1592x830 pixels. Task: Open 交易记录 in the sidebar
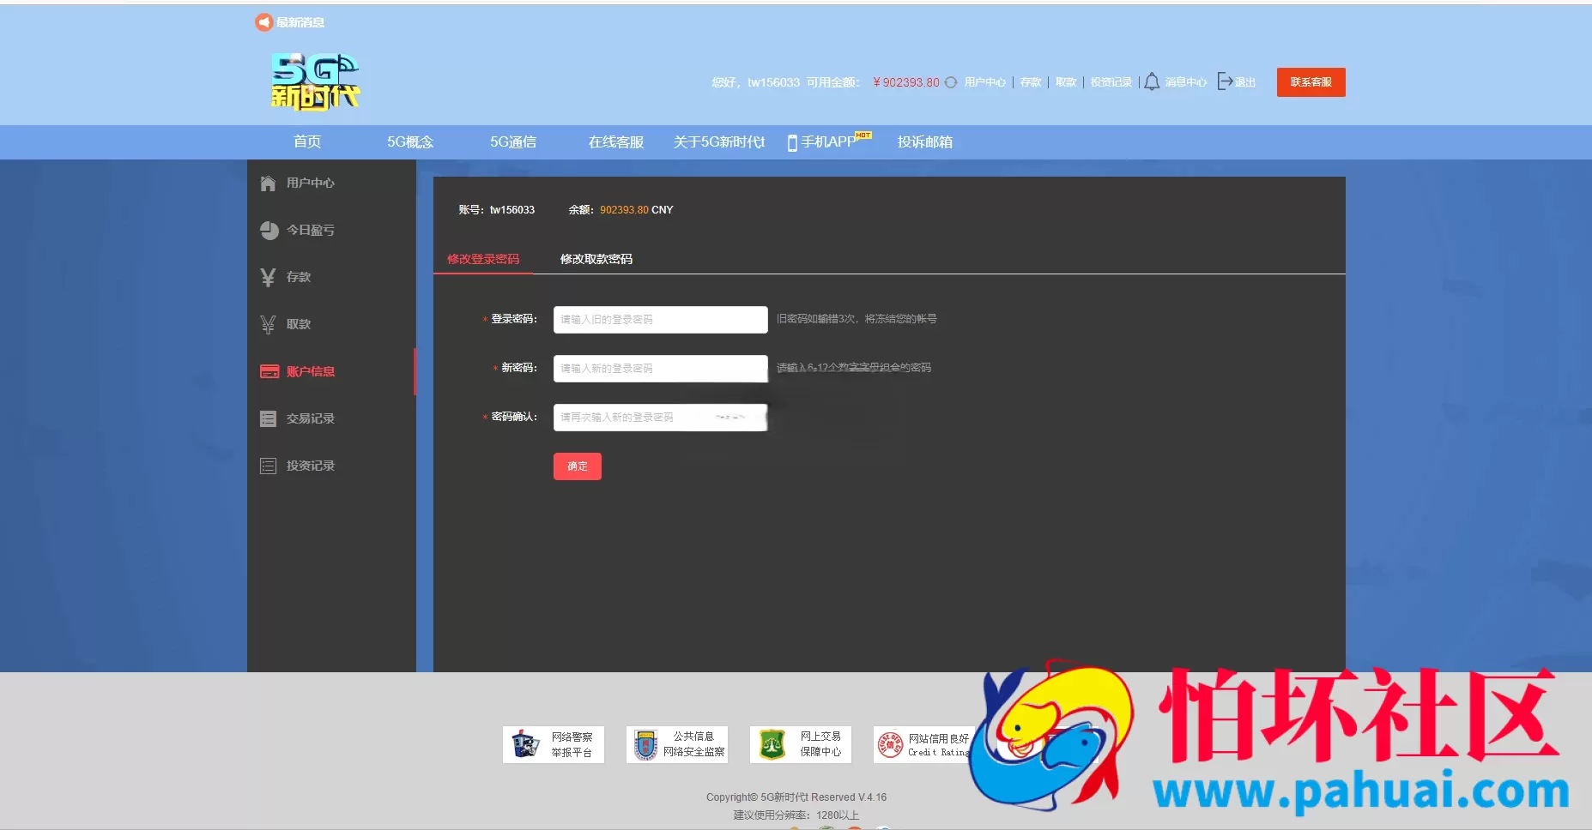click(297, 418)
